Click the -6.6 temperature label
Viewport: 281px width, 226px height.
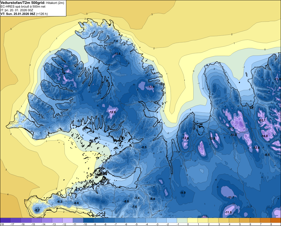76,203
